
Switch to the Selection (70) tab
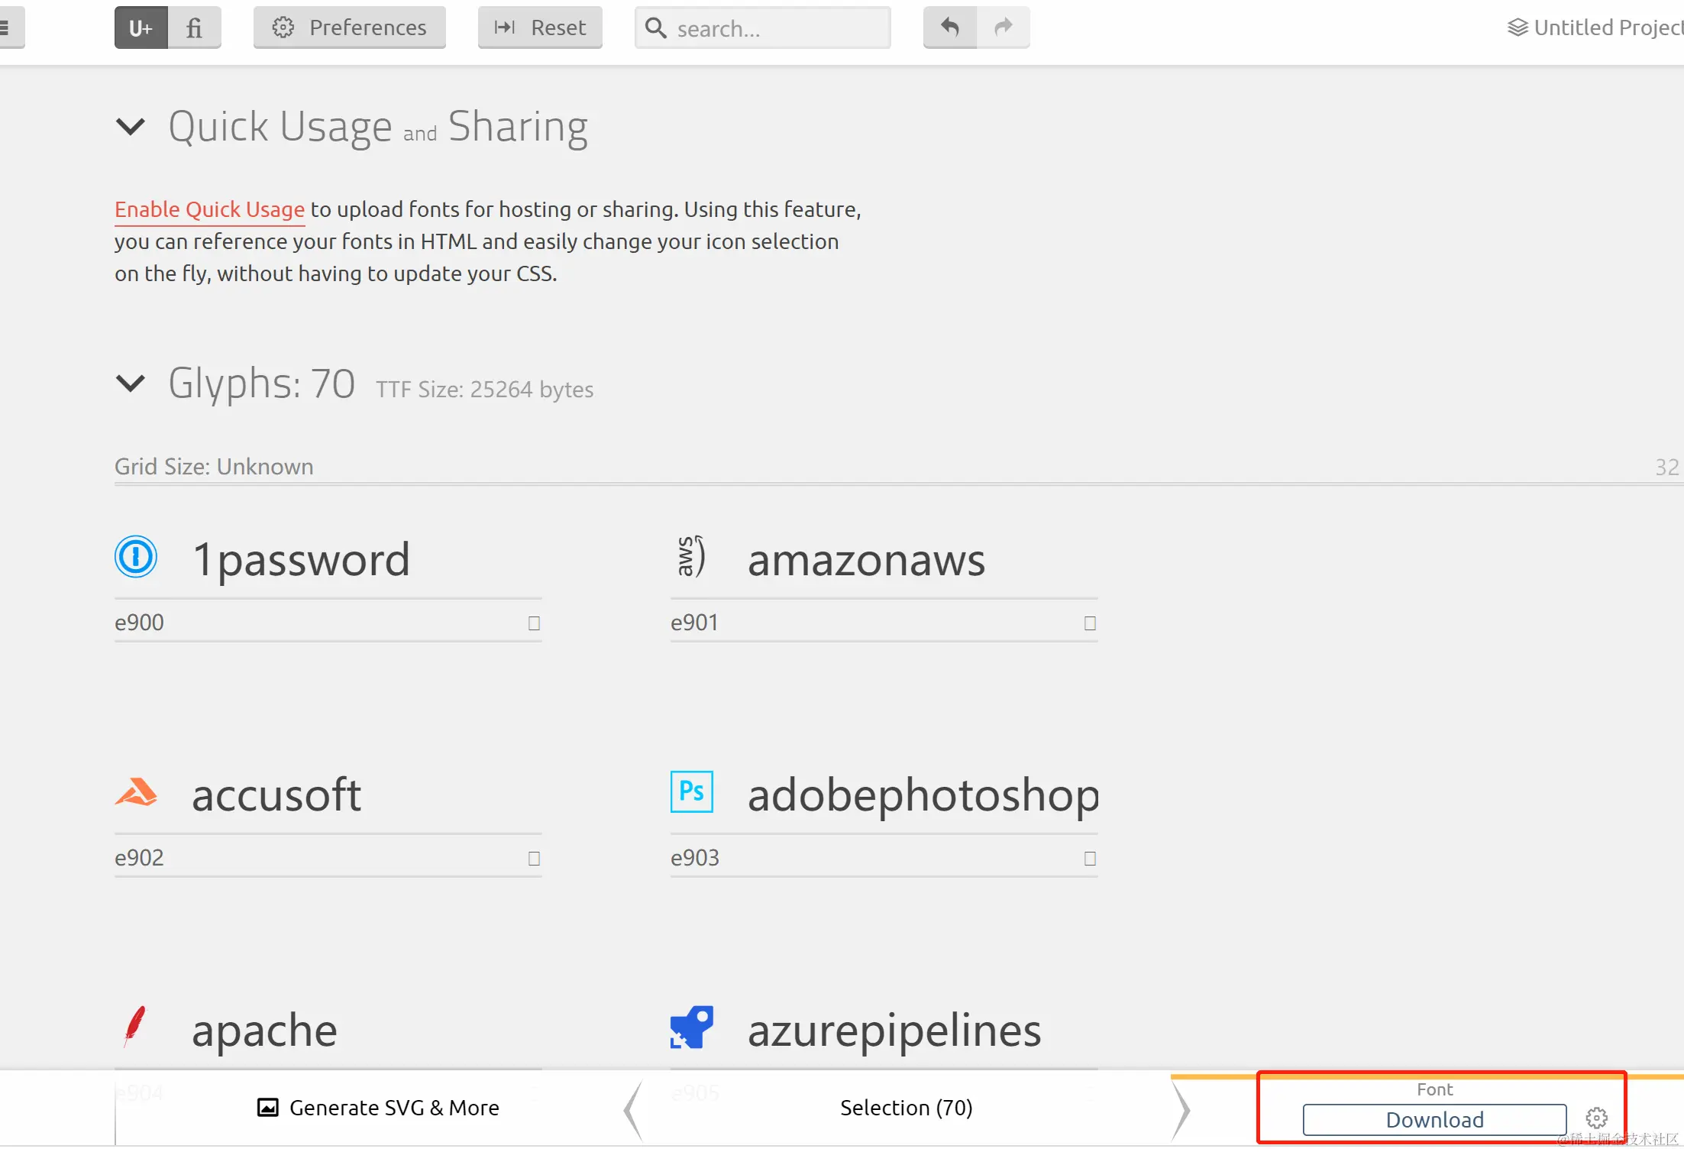point(906,1108)
